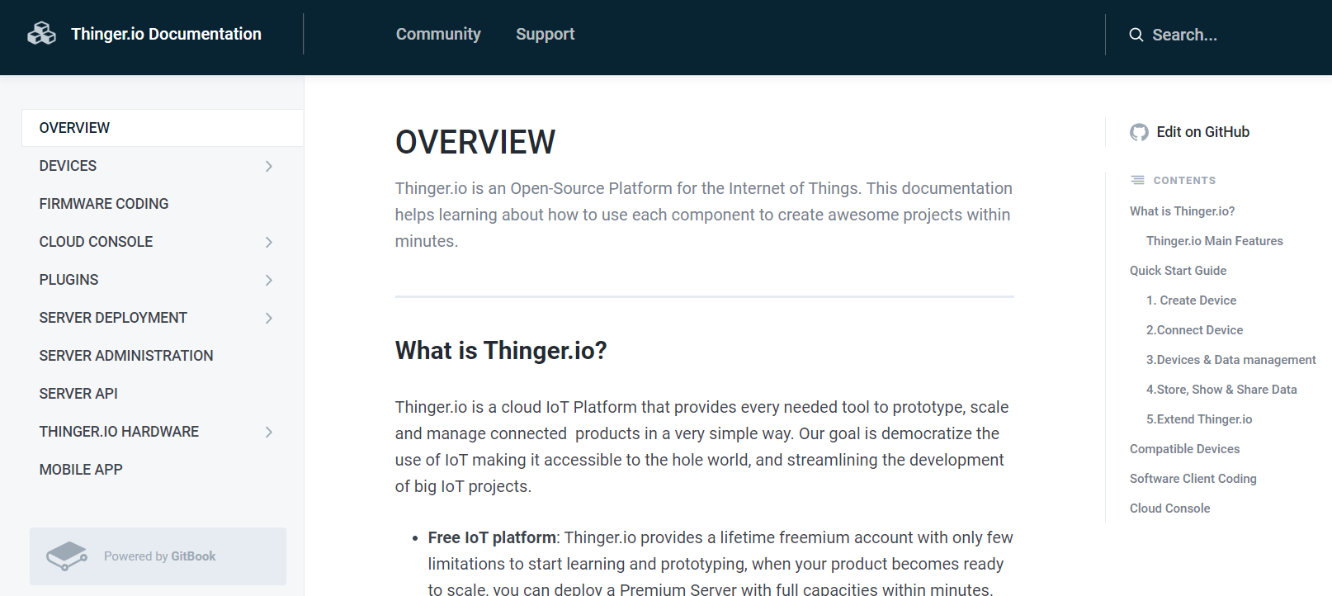Image resolution: width=1332 pixels, height=596 pixels.
Task: Click the search magnifier icon
Action: click(1136, 35)
